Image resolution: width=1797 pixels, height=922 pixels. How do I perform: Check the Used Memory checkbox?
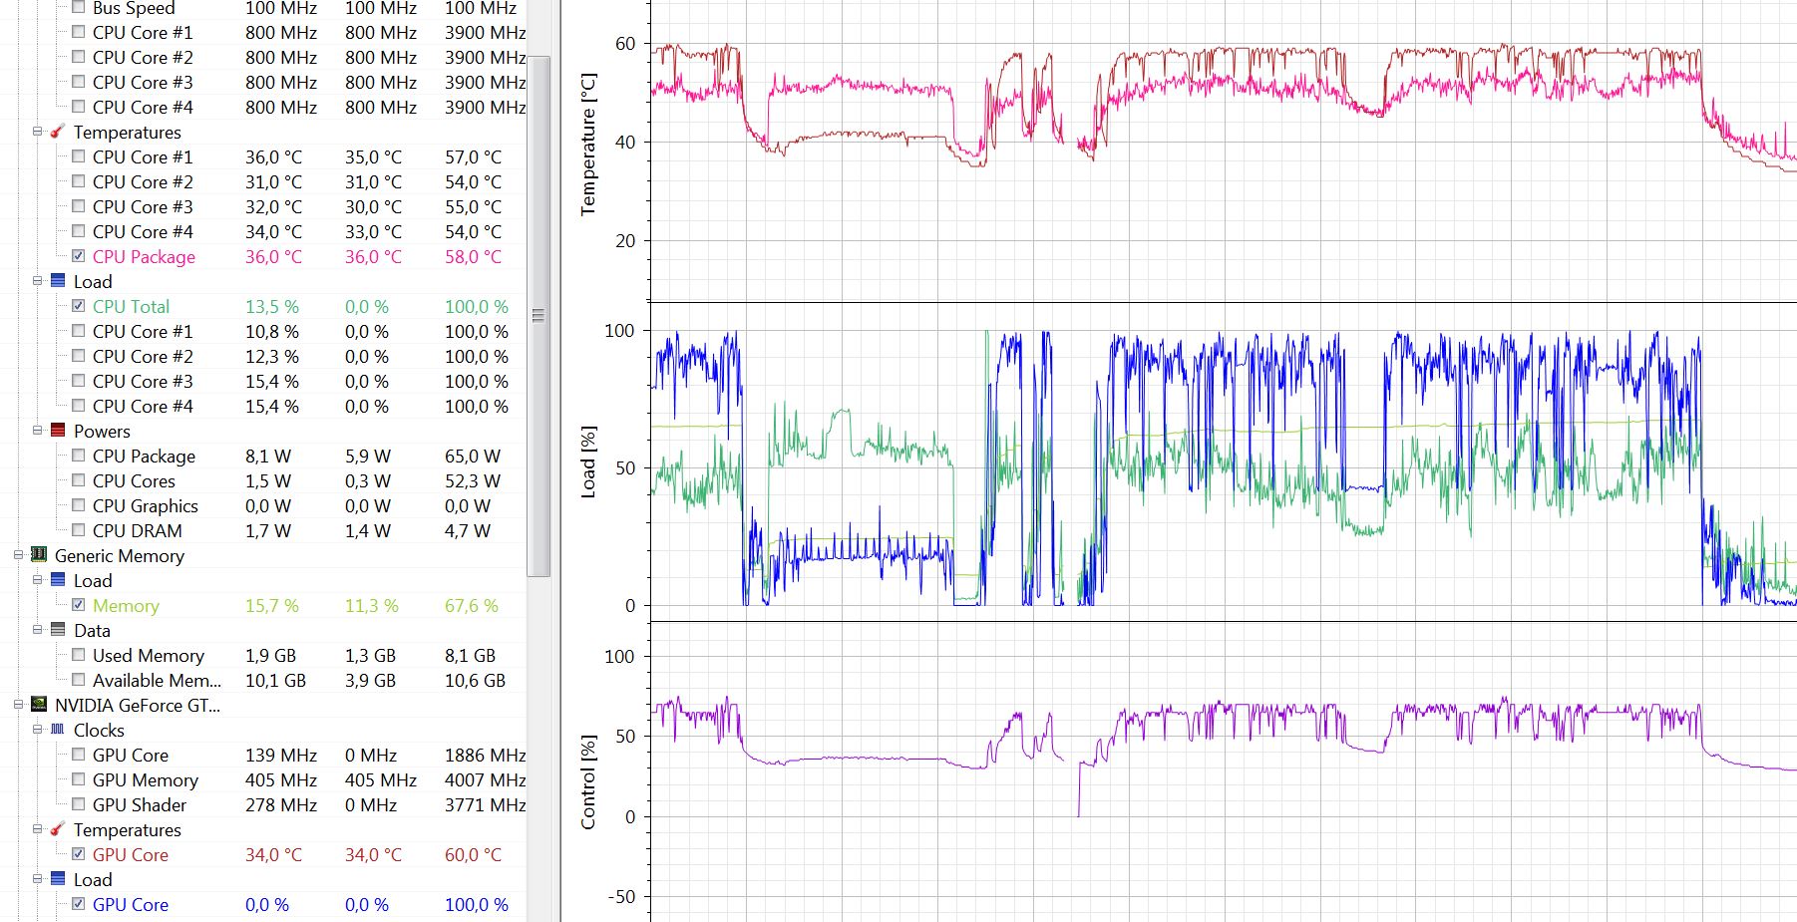79,655
